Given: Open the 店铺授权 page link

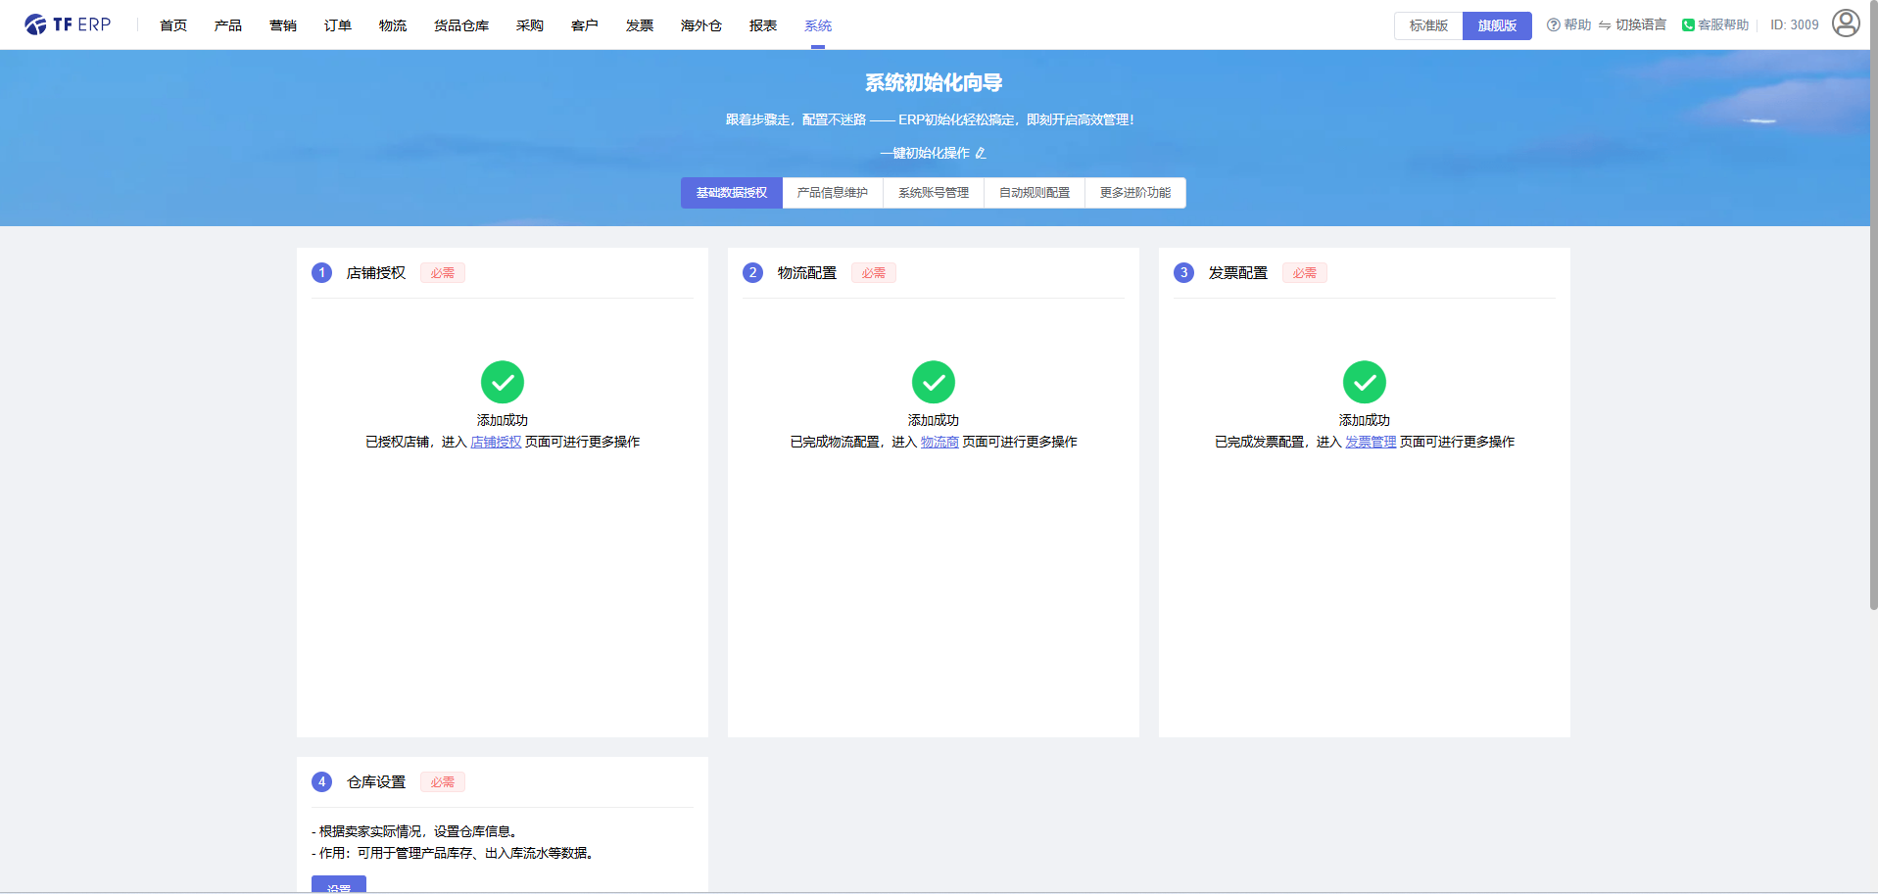Looking at the screenshot, I should [x=496, y=442].
